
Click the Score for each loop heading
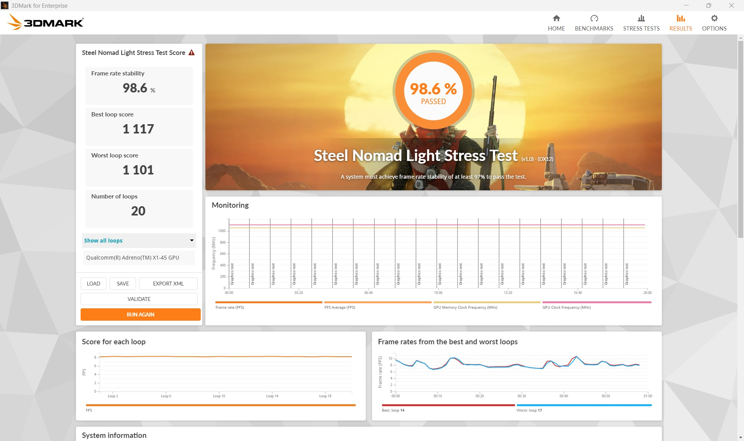pyautogui.click(x=114, y=342)
